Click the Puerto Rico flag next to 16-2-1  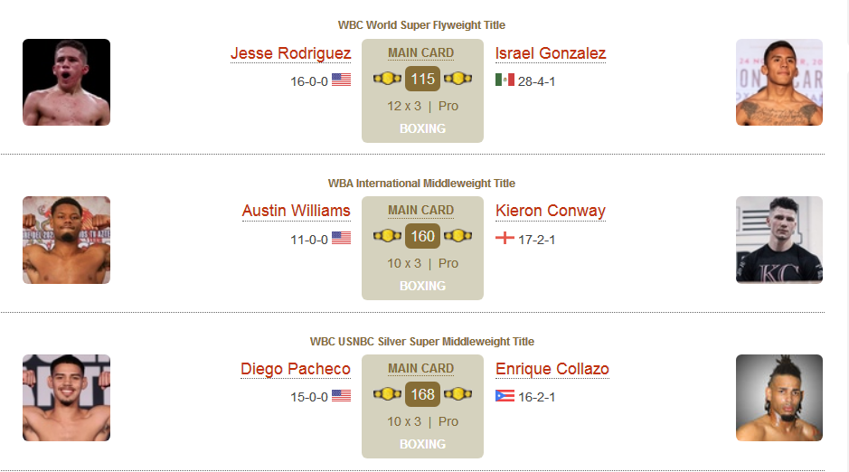(x=505, y=396)
